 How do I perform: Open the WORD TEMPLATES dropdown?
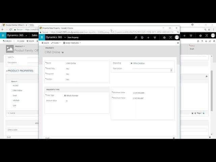click(x=72, y=43)
